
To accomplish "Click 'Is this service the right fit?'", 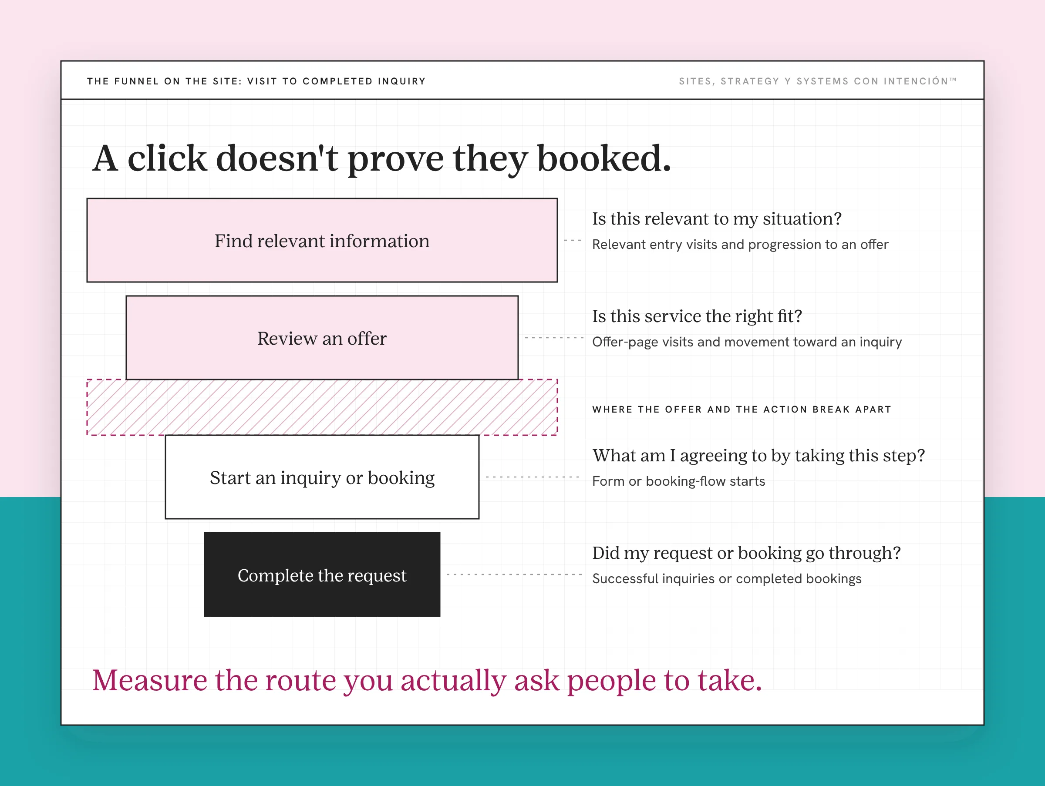I will 697,316.
